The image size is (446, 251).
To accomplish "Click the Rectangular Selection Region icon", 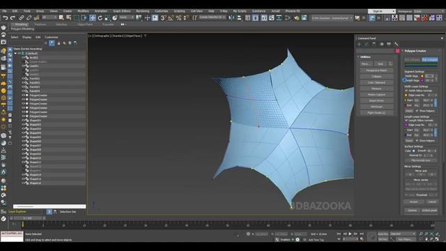I will [77, 17].
